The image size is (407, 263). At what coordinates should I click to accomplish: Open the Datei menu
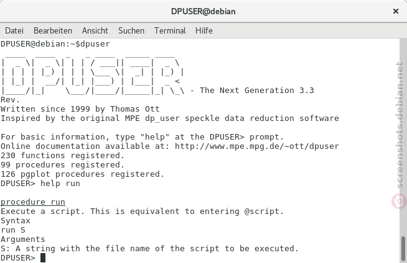(14, 30)
